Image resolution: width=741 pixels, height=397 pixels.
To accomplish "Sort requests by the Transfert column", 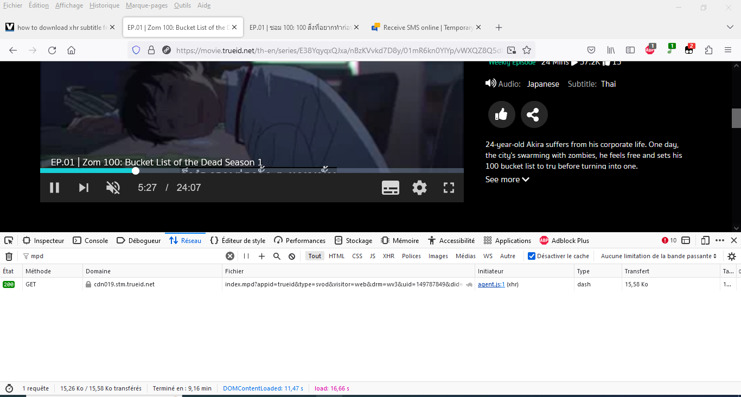I will pyautogui.click(x=670, y=271).
